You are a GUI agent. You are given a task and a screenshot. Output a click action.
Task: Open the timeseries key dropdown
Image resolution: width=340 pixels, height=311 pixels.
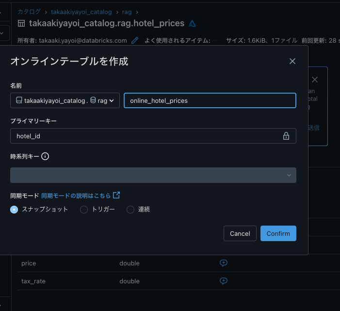pos(153,175)
